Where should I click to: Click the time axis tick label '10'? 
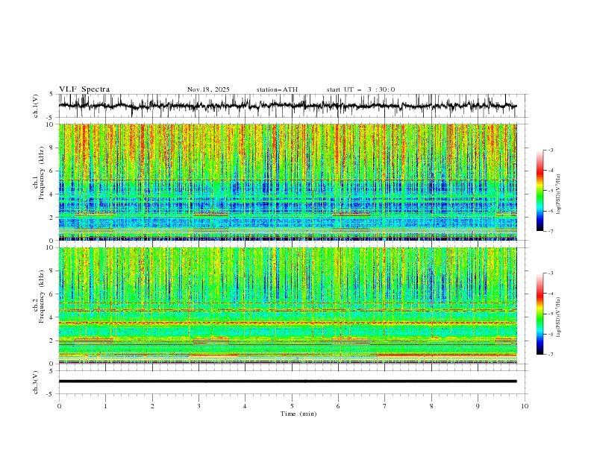[525, 406]
